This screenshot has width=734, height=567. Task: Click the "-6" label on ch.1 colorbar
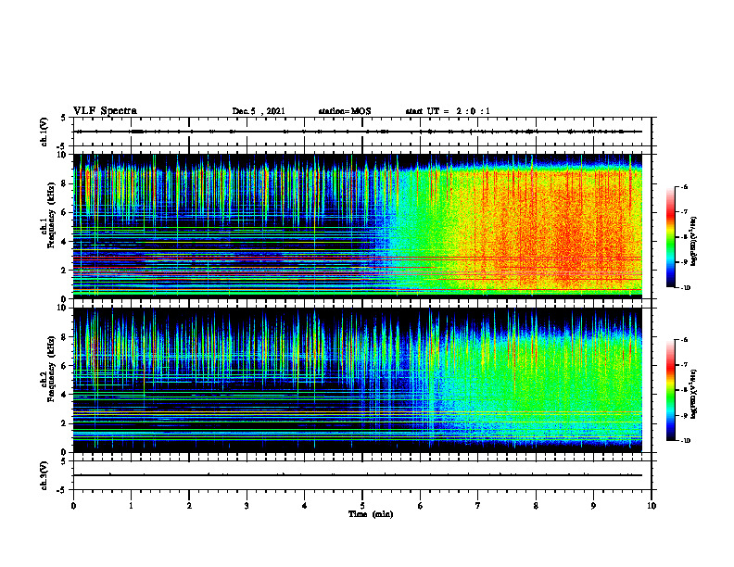pos(685,187)
